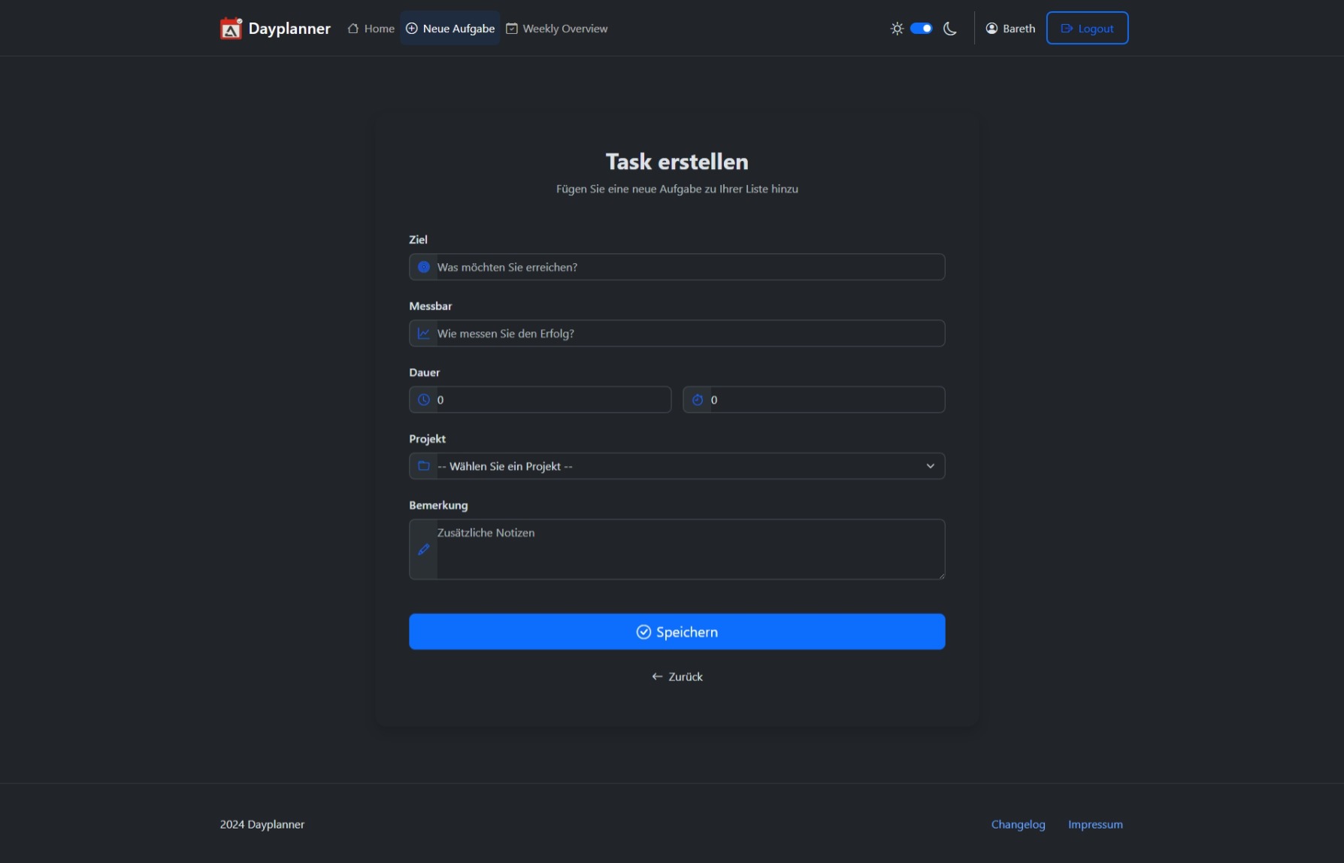
Task: Click the chart icon in Messbar field
Action: click(424, 333)
